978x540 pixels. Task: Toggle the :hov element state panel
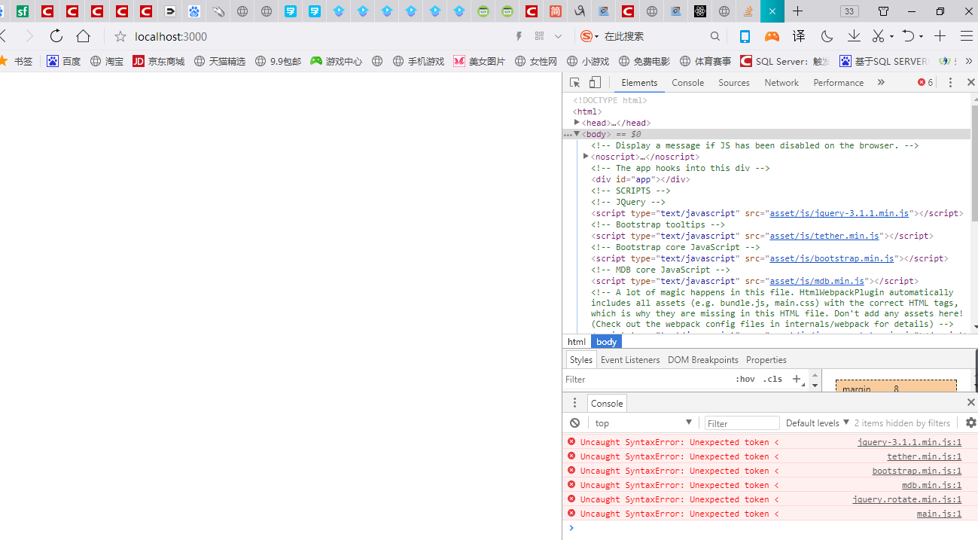(745, 380)
